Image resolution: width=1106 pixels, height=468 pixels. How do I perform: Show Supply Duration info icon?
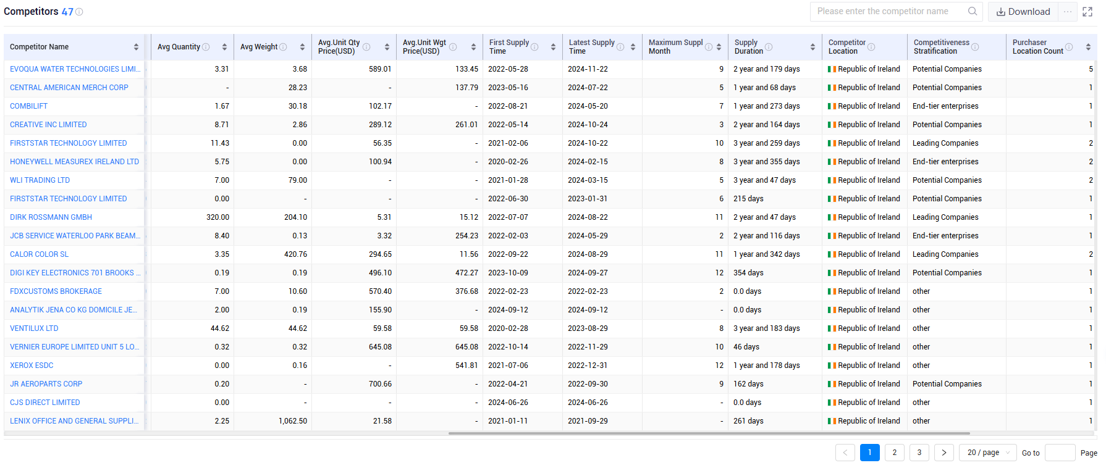point(769,47)
